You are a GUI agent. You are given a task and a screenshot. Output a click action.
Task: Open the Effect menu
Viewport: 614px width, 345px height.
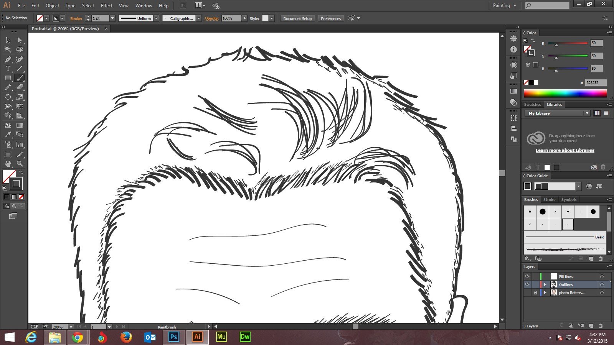pos(107,6)
